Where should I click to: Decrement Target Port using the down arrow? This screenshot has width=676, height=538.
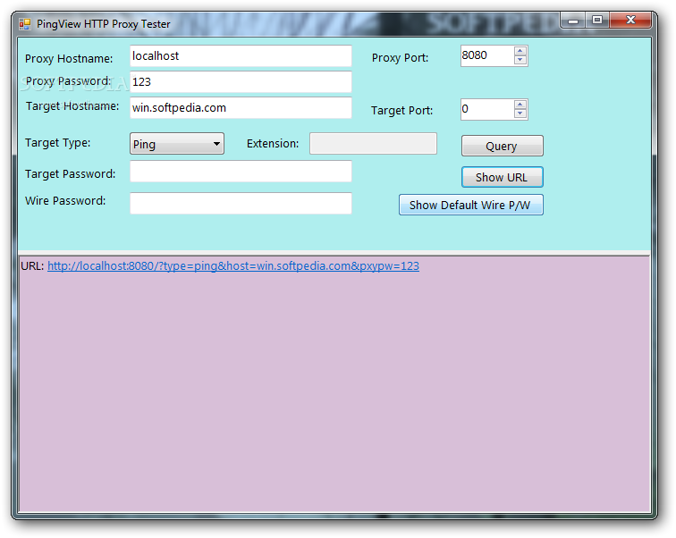coord(520,114)
